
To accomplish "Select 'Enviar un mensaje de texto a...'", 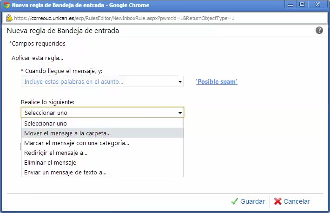I will click(x=103, y=173).
